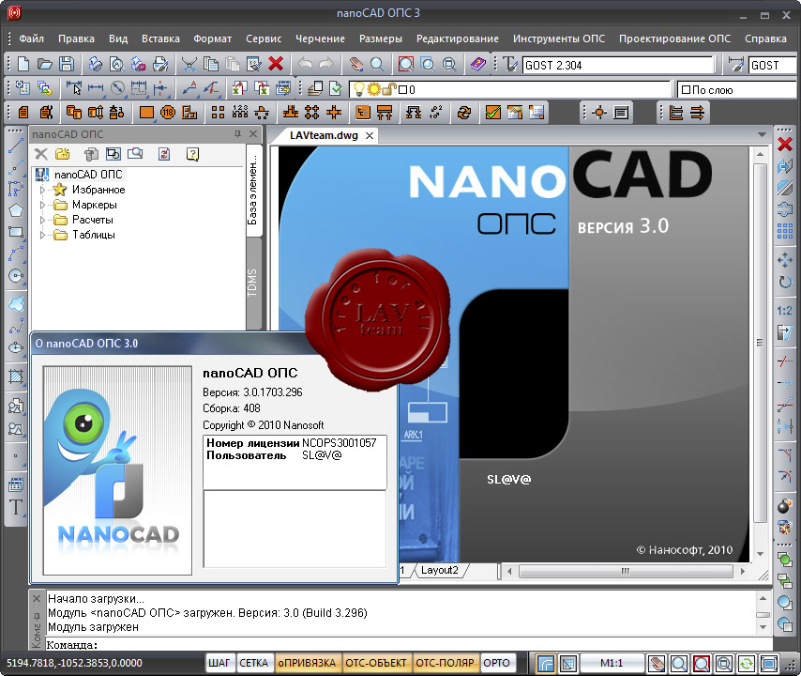Screen dimensions: 801x676
Task: Save drawing with floppy disk icon
Action: (x=67, y=65)
